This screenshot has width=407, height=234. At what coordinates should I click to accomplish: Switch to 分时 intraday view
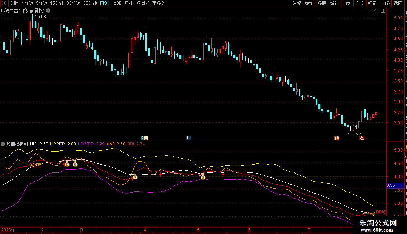coord(14,3)
